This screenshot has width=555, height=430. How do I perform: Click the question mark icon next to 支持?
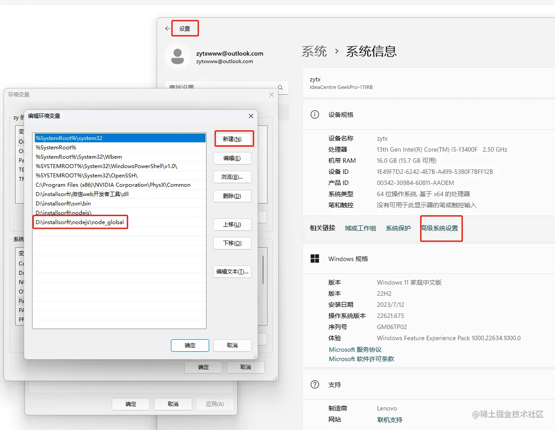pos(315,385)
